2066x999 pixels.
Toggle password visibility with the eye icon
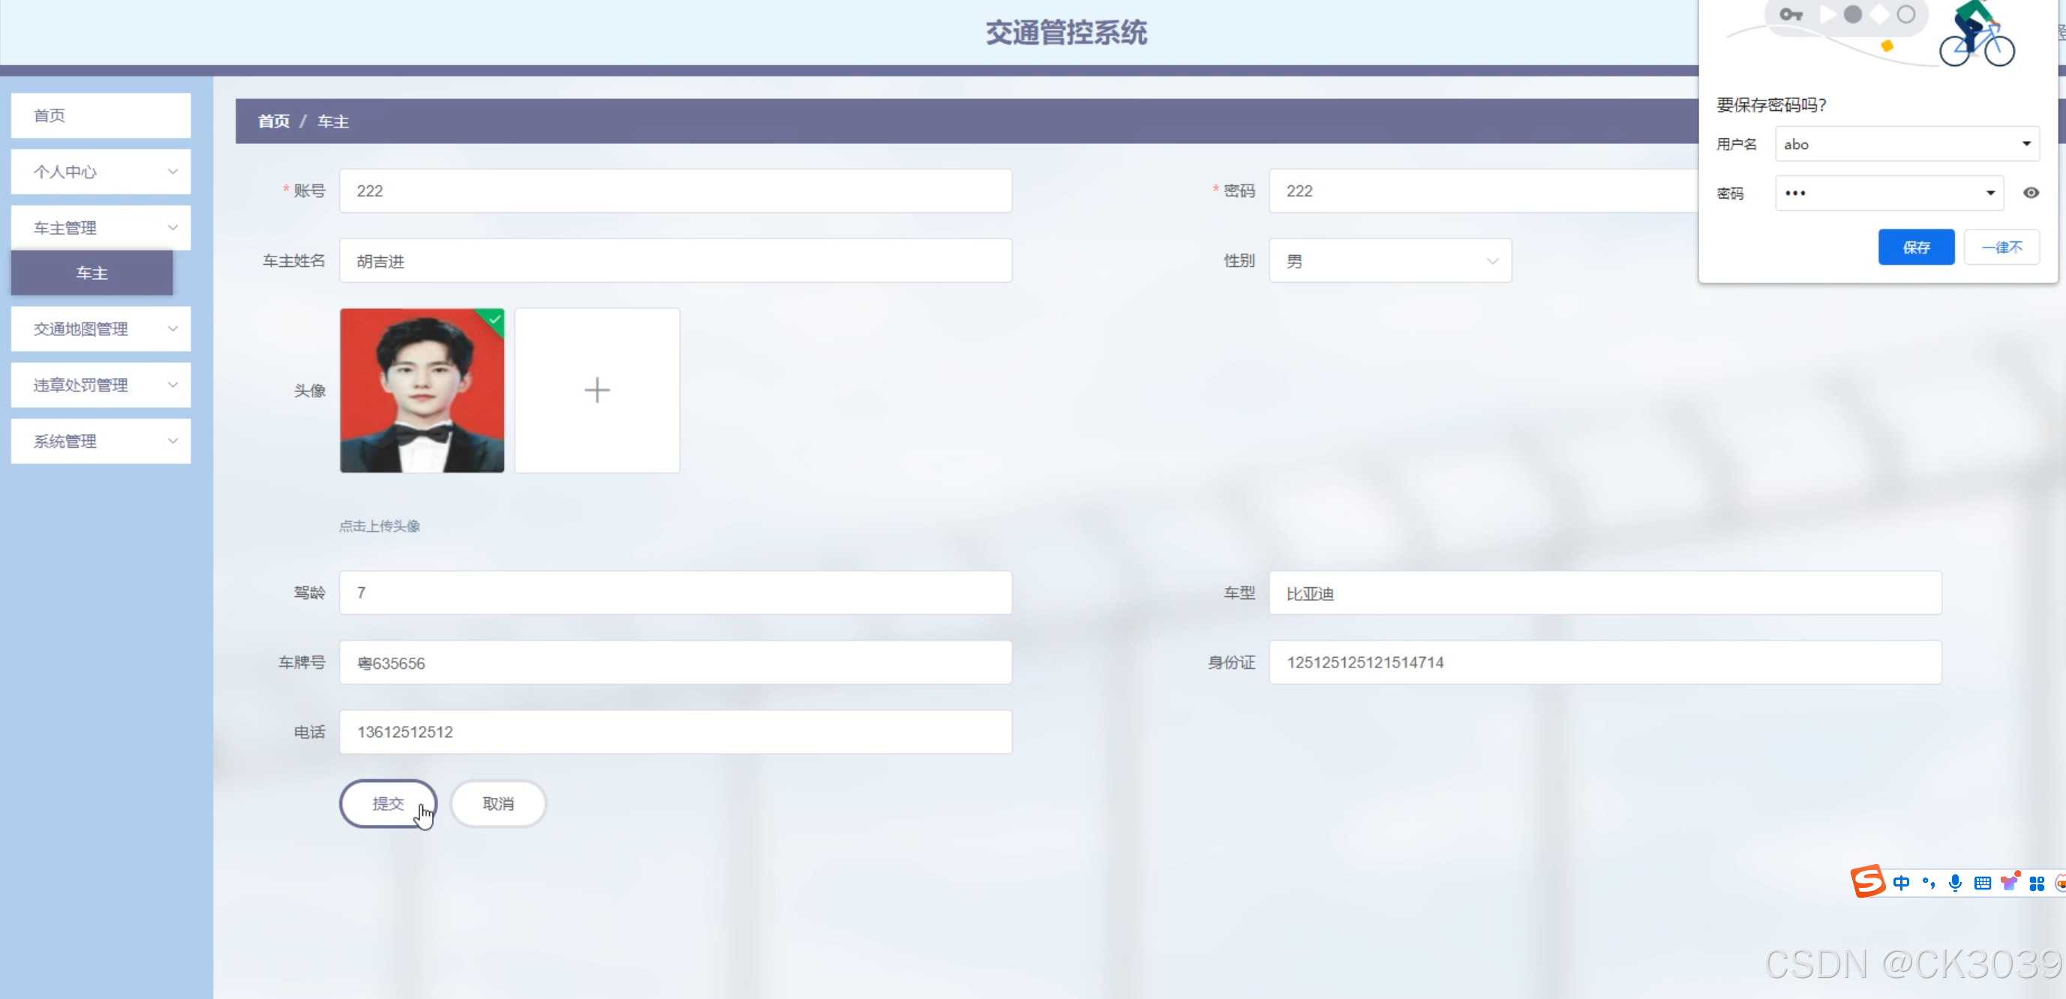tap(2031, 193)
